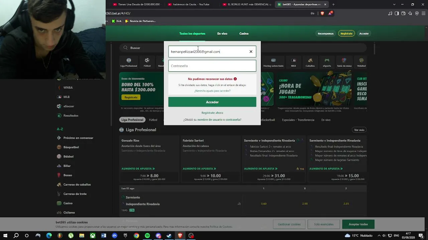Viewport: 428px width, 240px height.
Task: Click the Casino sidebar icon
Action: [59, 203]
